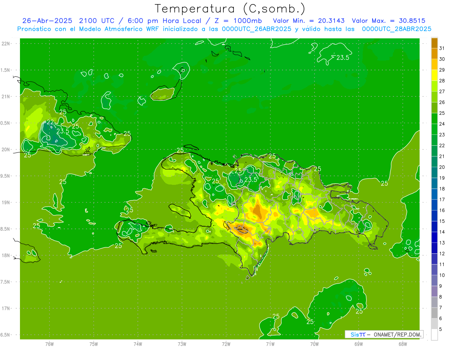This screenshot has width=452, height=349.
Task: Click the '20' label on the color scale
Action: [x=442, y=167]
